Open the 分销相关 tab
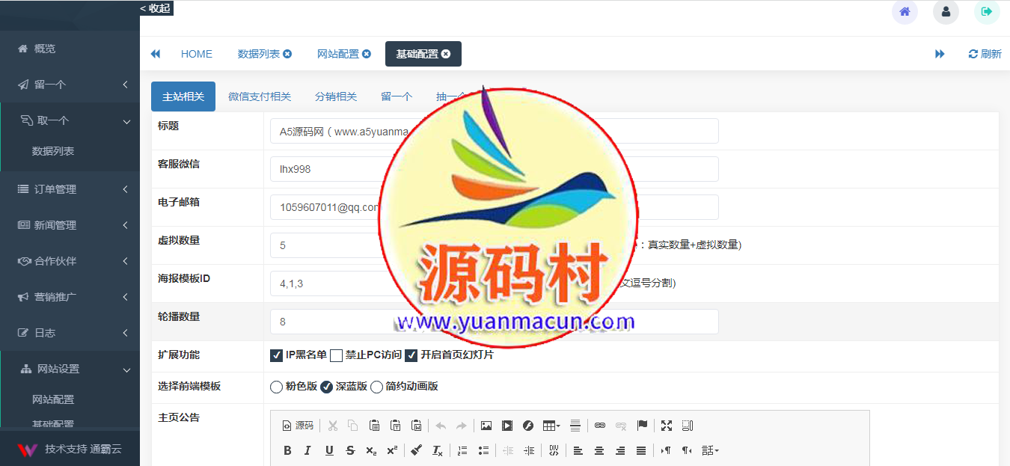 pos(336,96)
